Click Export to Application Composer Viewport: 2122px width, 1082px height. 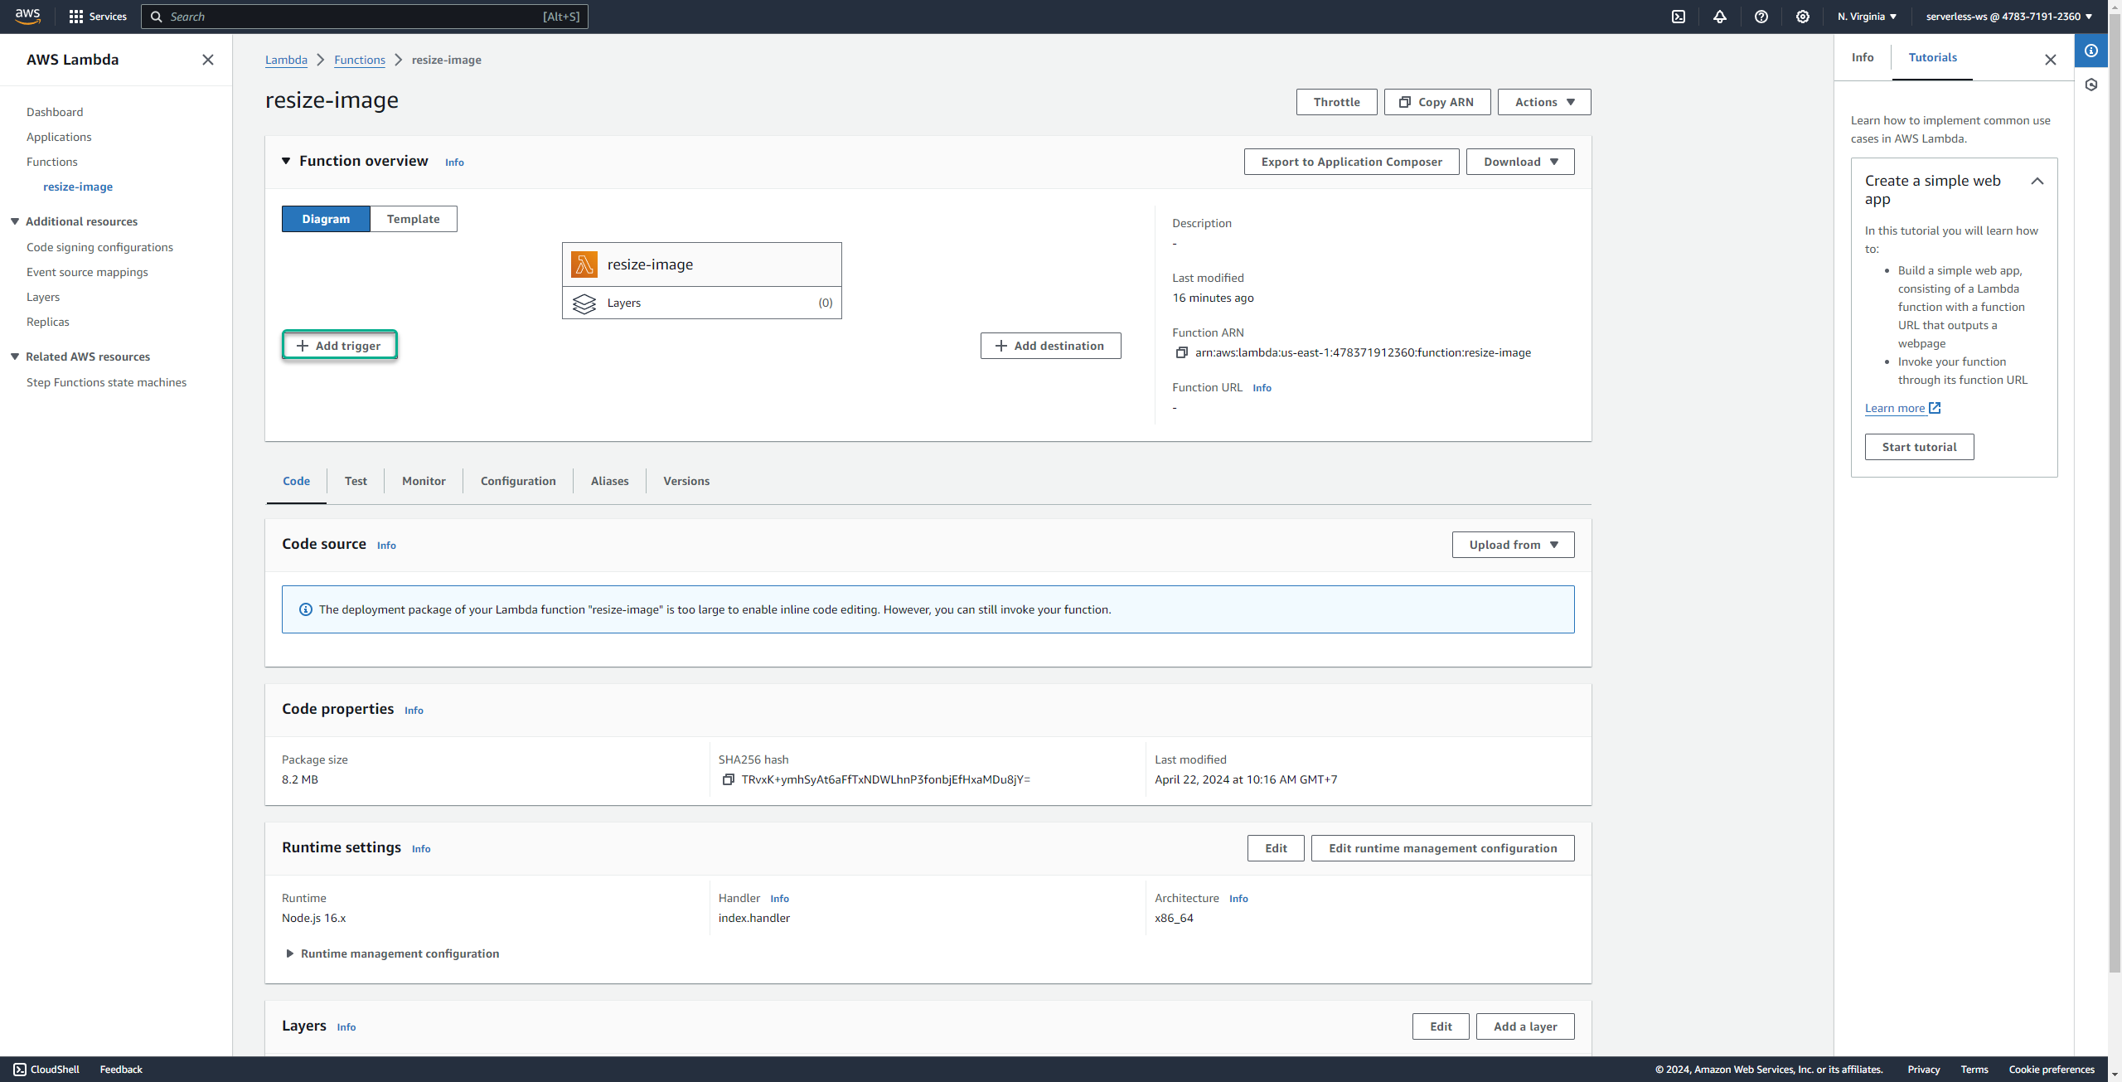point(1351,162)
